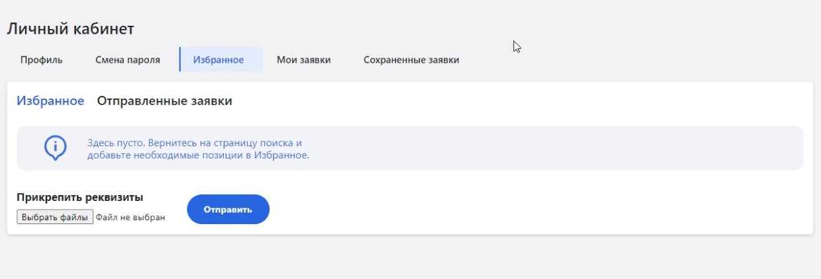
Task: Open the Сохраненные заявки tab
Action: pos(411,60)
